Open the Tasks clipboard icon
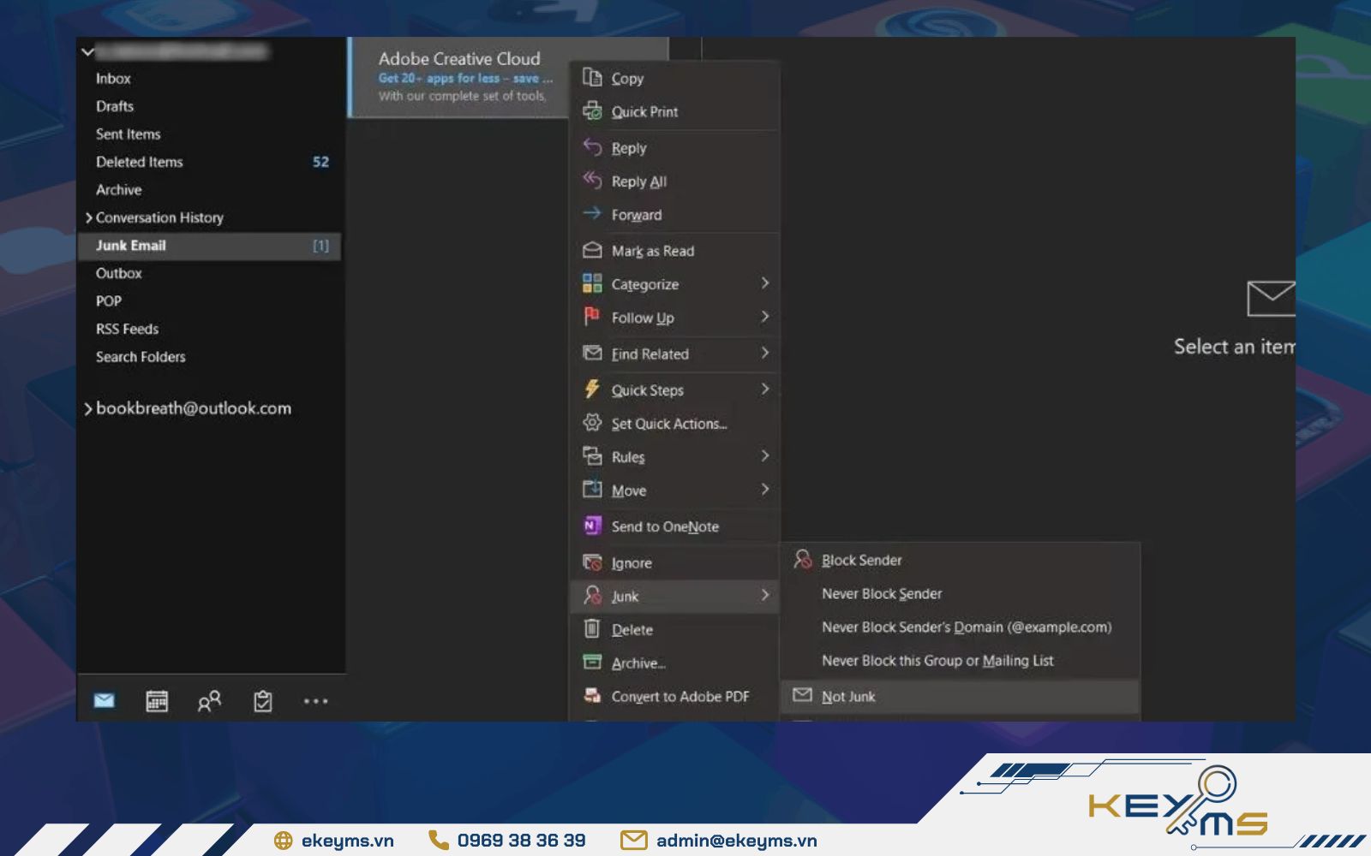 (262, 701)
